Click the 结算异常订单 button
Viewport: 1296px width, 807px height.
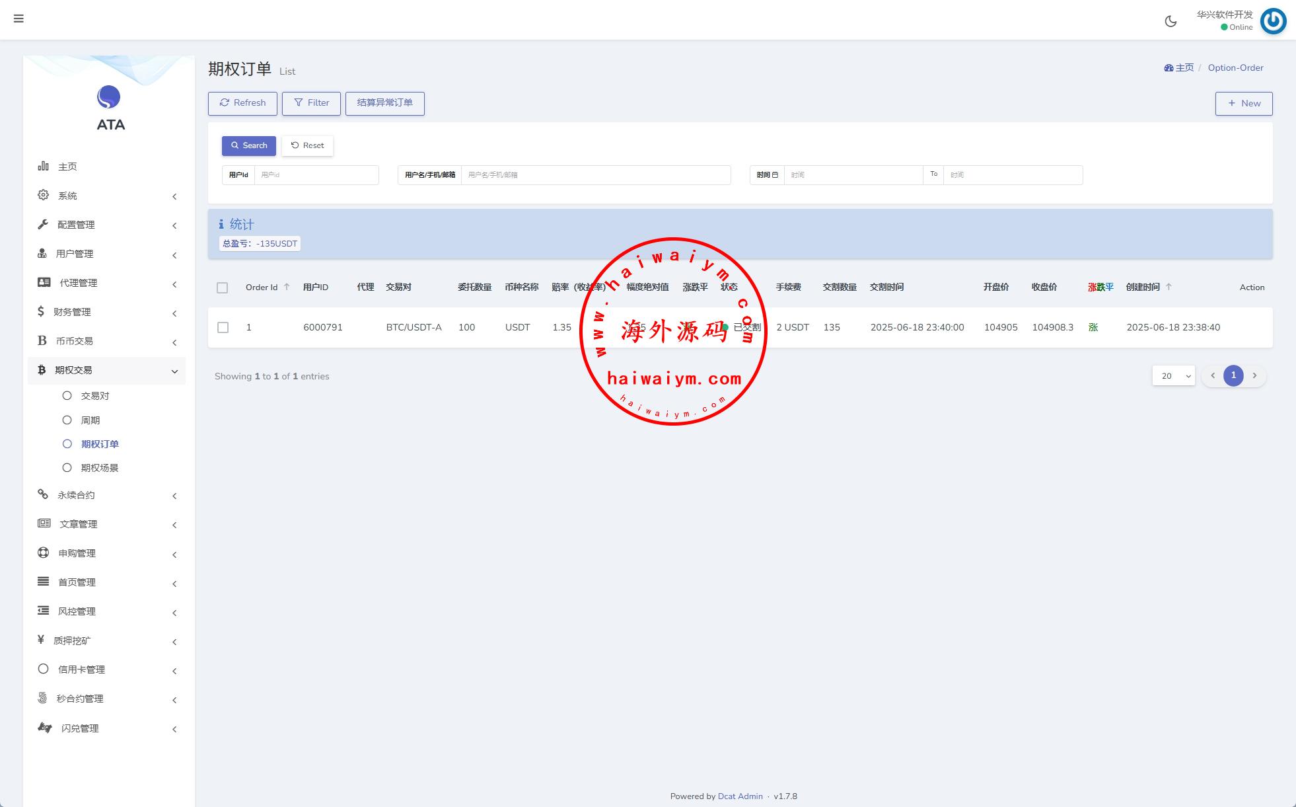point(384,103)
